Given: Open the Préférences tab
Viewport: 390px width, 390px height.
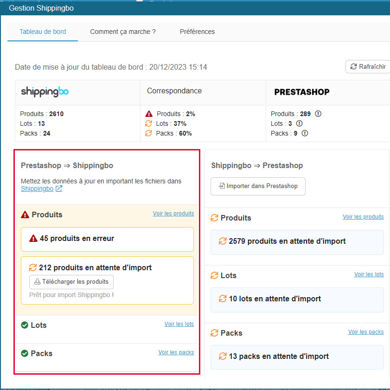Looking at the screenshot, I should tap(197, 32).
